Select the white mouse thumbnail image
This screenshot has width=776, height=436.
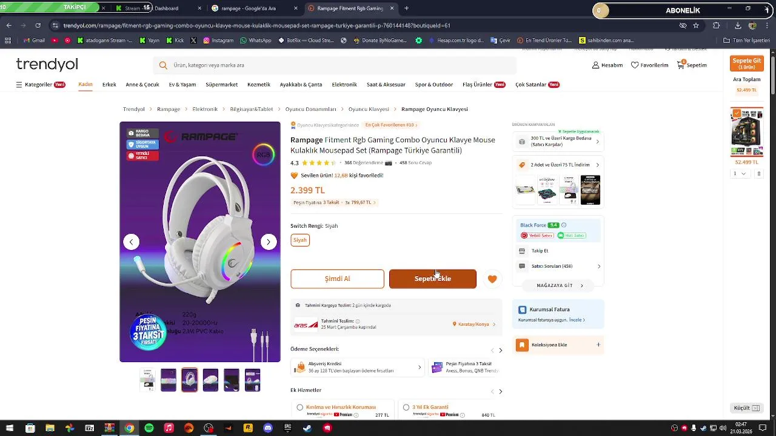coord(210,380)
